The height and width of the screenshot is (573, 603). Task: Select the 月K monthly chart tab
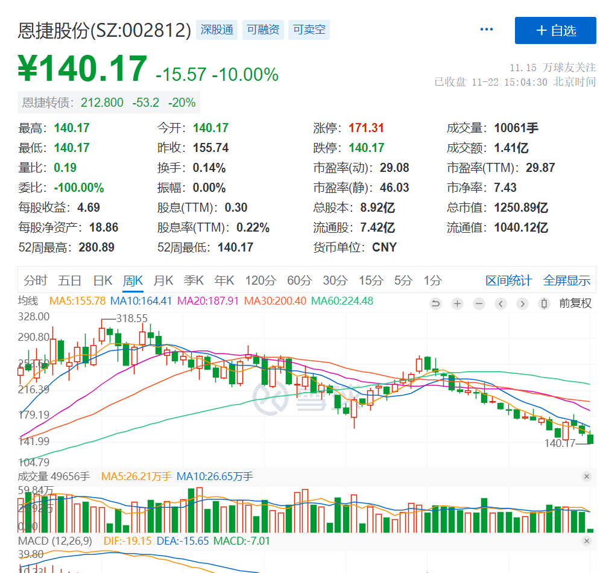[163, 280]
